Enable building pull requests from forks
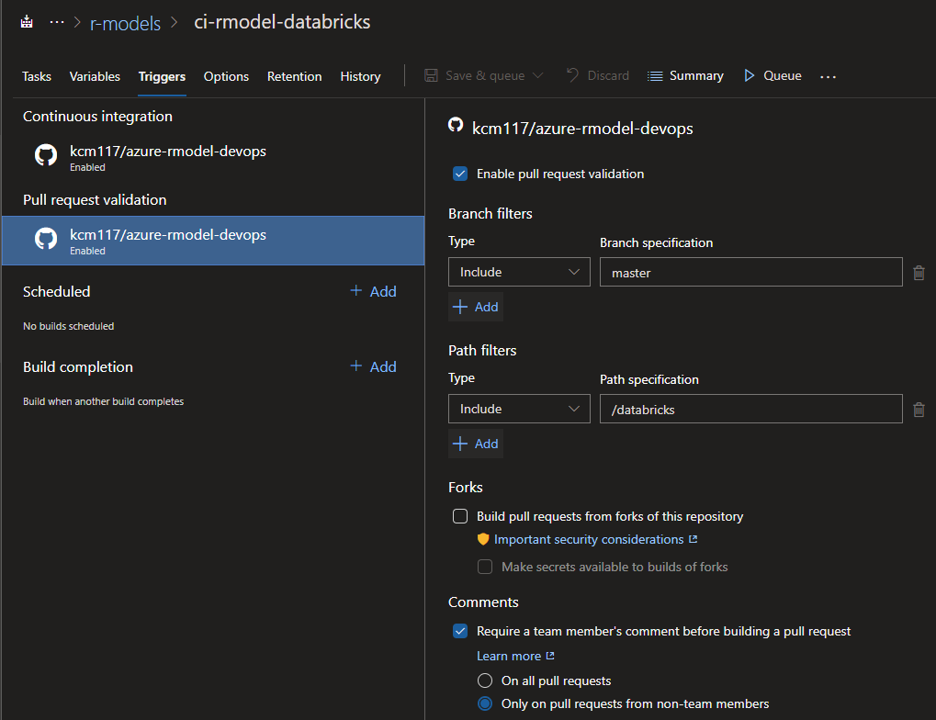The height and width of the screenshot is (720, 936). [x=460, y=516]
